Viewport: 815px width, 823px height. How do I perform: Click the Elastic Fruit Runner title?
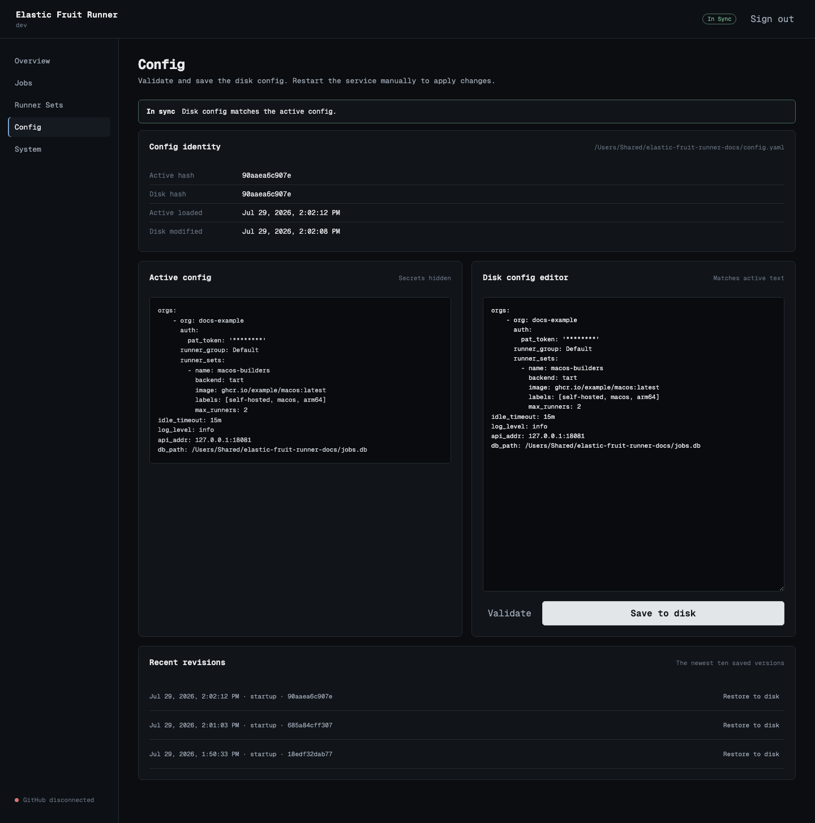coord(67,15)
